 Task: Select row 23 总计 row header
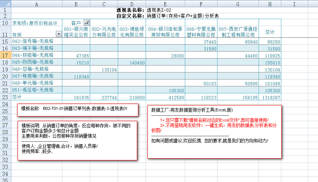pos(6,97)
